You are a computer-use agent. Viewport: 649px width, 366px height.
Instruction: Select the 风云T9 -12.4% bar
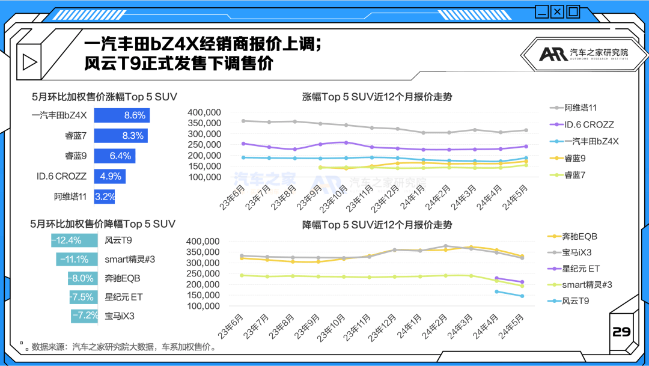(74, 240)
